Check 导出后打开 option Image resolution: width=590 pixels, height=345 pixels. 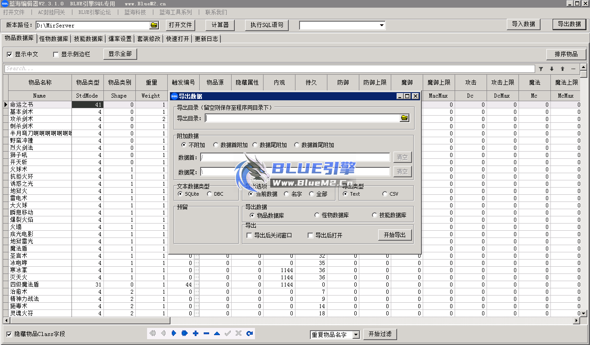310,235
